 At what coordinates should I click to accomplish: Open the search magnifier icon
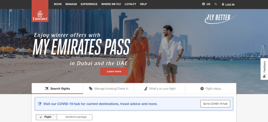[x=216, y=4]
